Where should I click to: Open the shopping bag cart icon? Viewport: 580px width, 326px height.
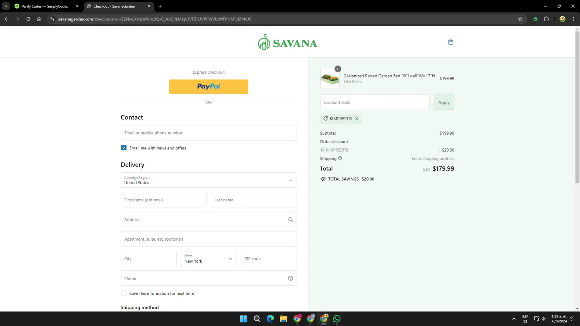coord(450,42)
